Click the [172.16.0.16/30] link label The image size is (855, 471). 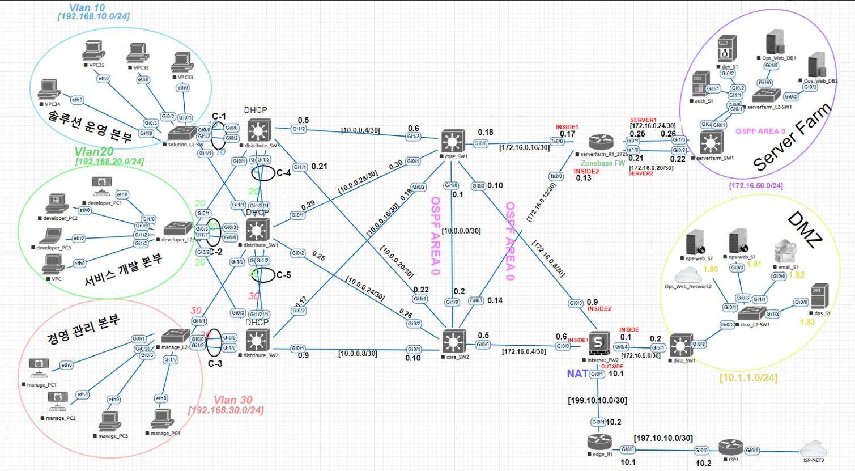tap(524, 147)
